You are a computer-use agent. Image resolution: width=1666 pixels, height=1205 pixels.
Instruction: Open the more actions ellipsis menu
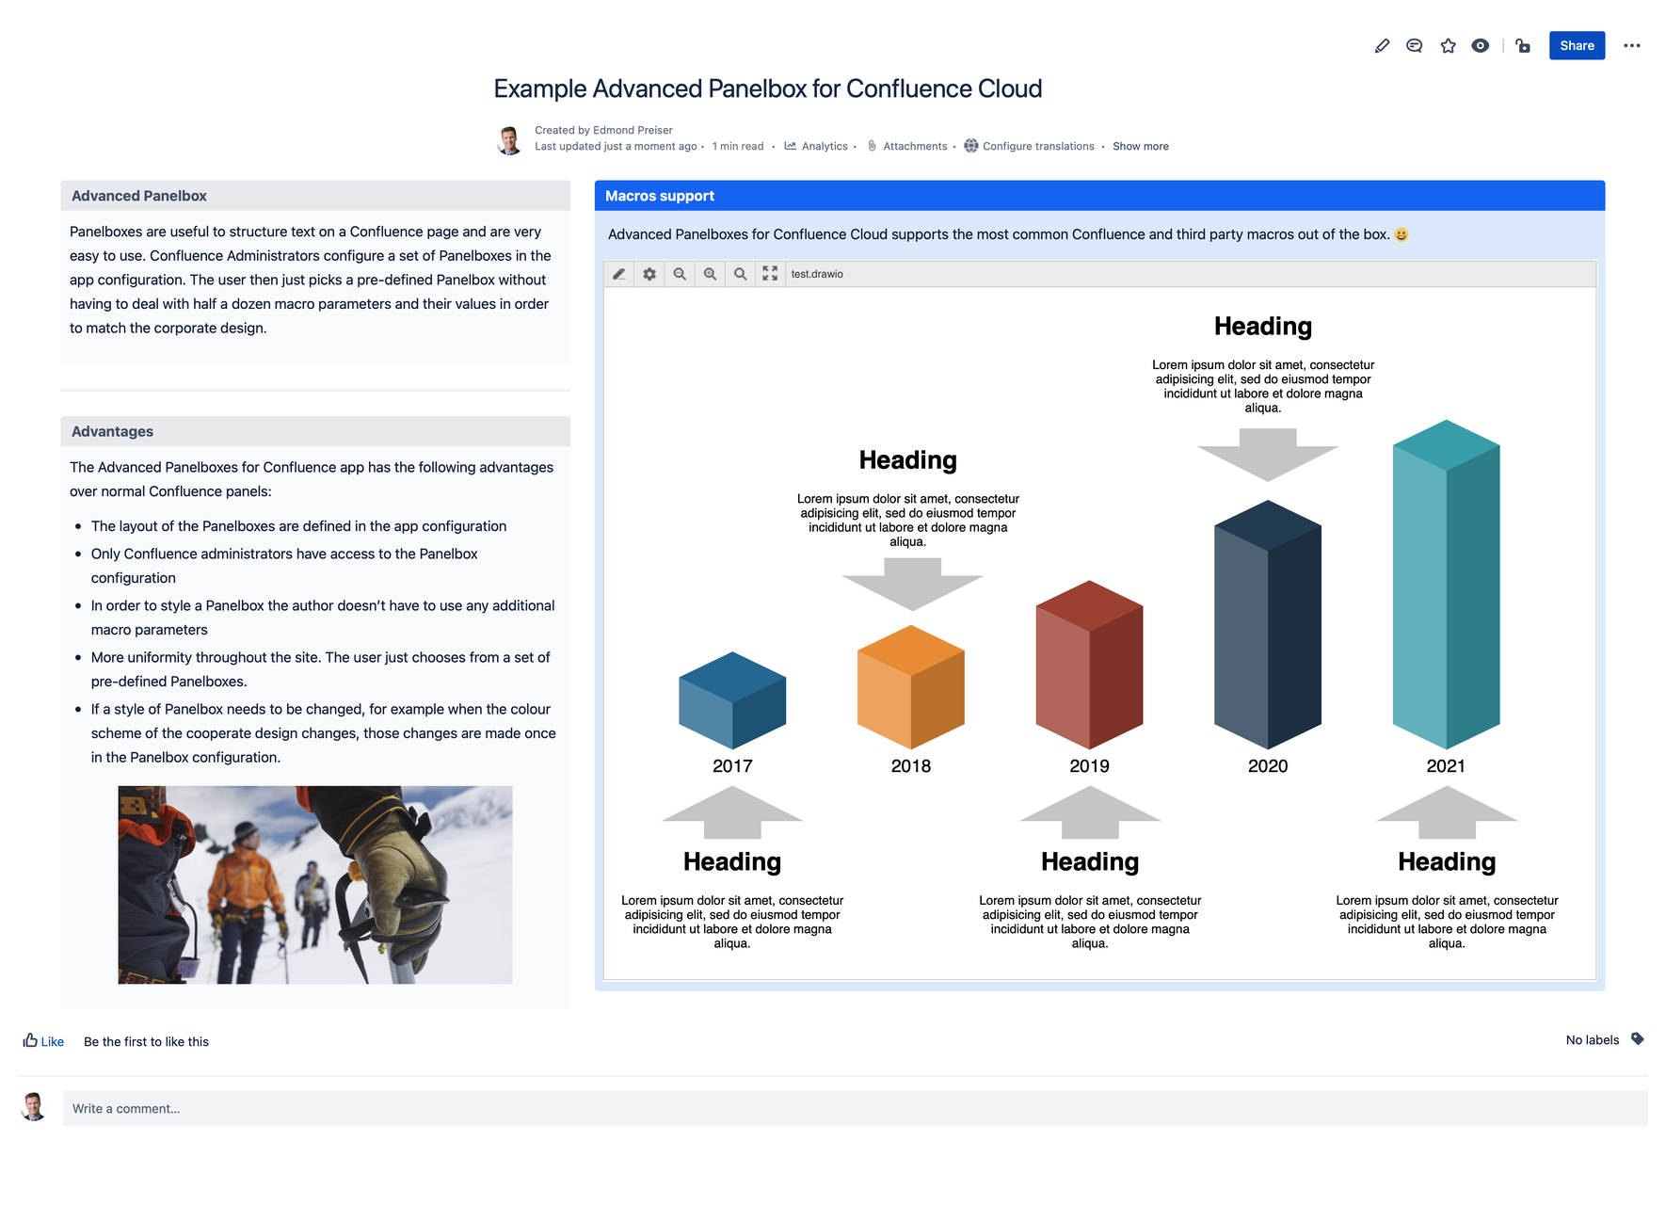point(1633,45)
